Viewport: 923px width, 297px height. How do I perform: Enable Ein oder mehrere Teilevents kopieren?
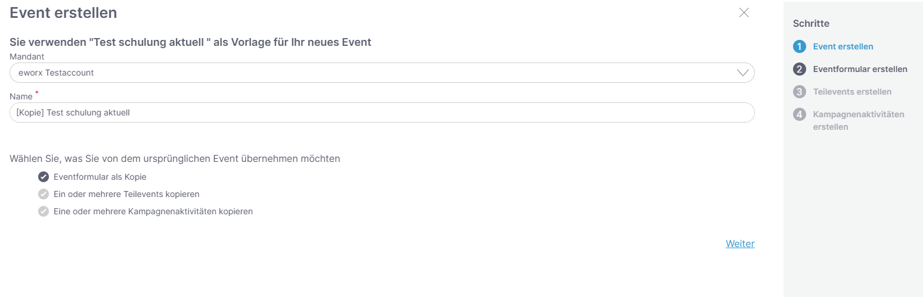[43, 194]
